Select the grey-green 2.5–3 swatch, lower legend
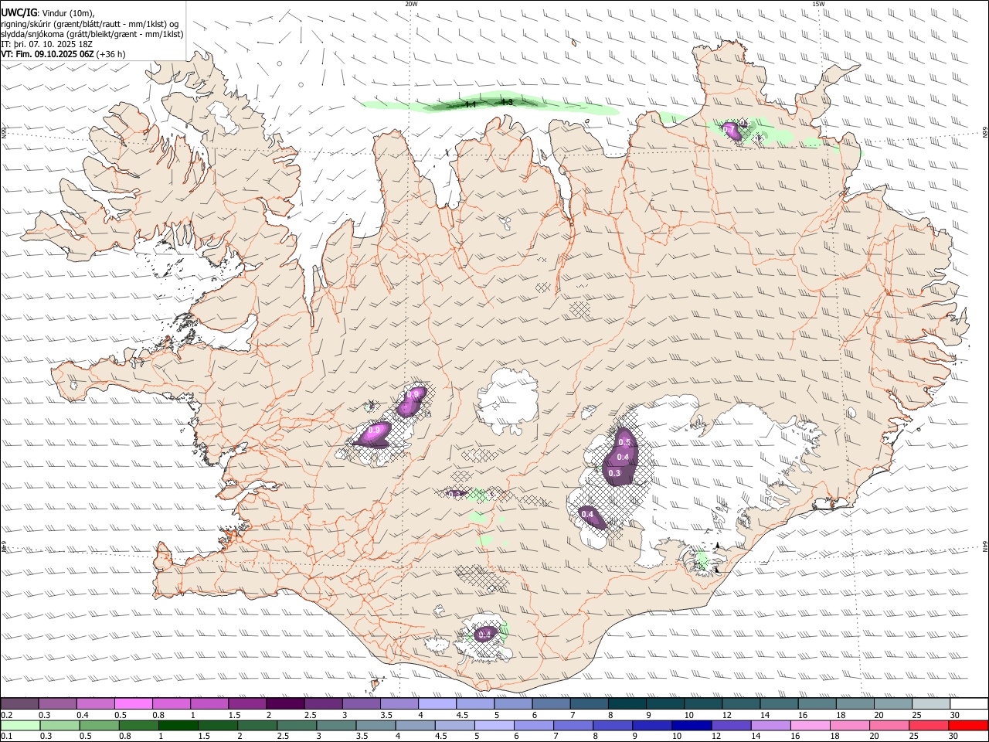This screenshot has width=989, height=742. coord(296,725)
